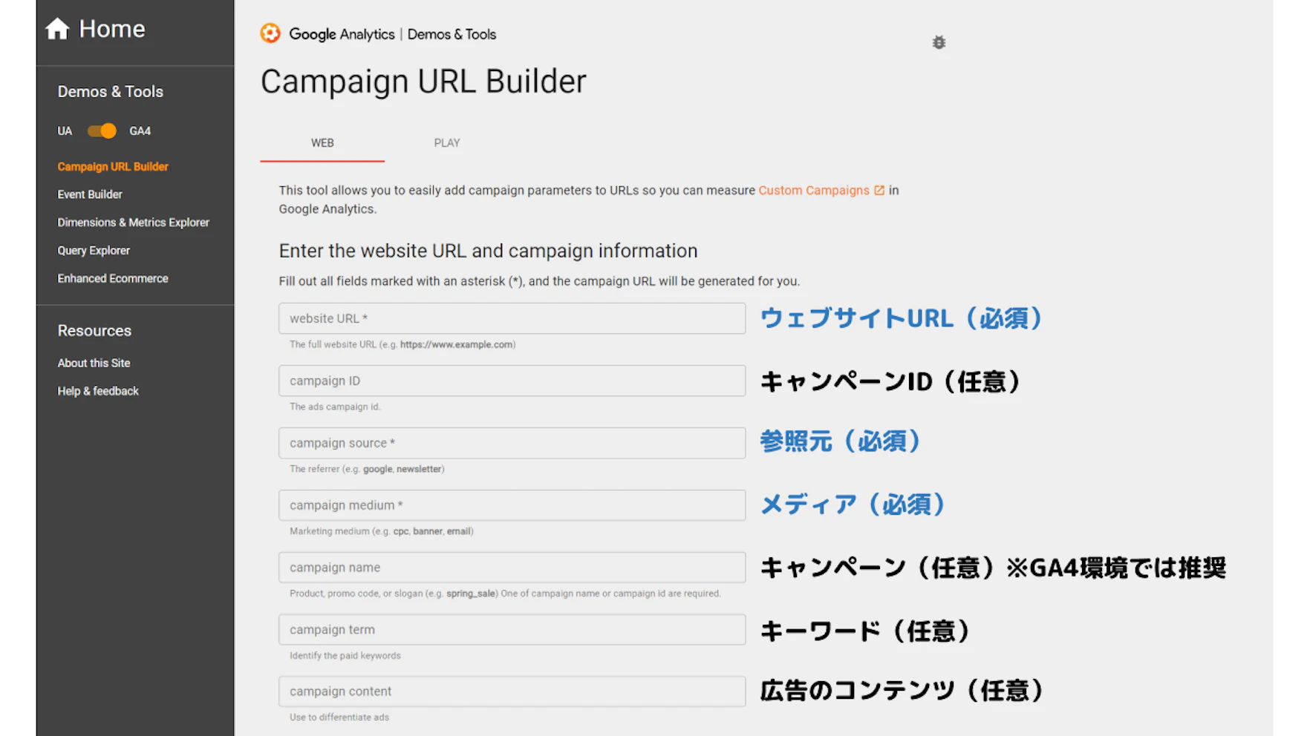Click the GA4 label beside the switch
Image resolution: width=1310 pixels, height=736 pixels.
(140, 131)
